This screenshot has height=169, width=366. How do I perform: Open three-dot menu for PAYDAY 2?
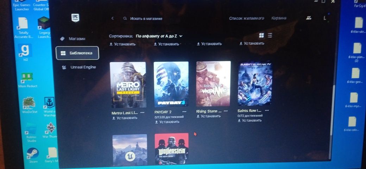[184, 112]
